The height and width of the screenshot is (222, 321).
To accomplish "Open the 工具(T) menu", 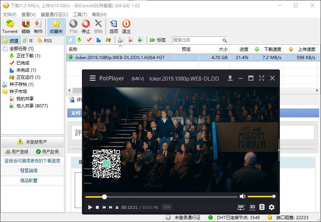I will pyautogui.click(x=80, y=15).
